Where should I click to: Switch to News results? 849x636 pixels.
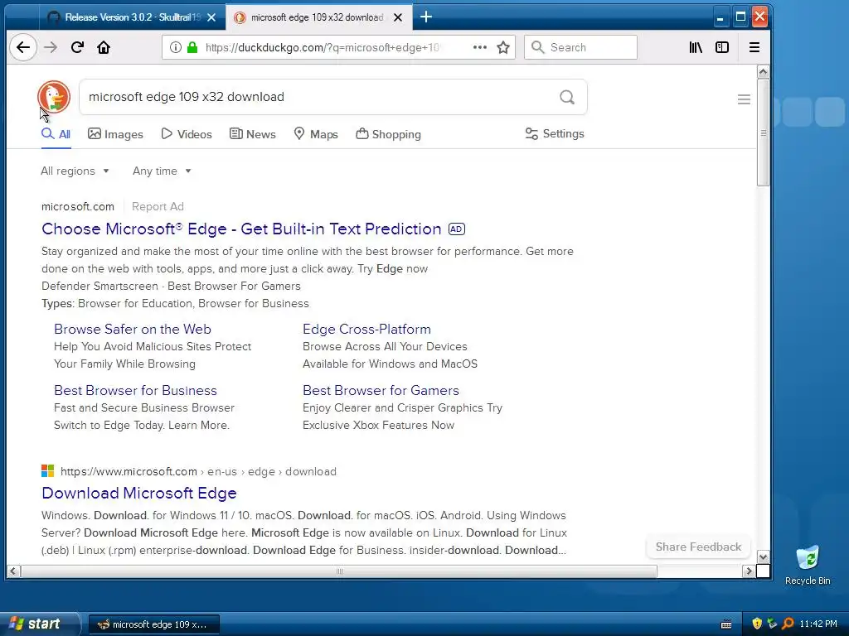[x=253, y=134]
